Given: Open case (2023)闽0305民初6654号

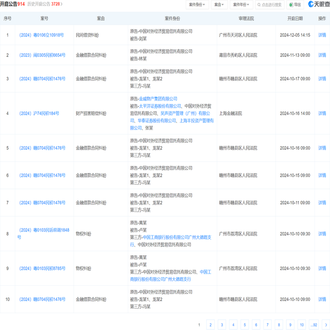Looking at the screenshot, I should point(42,55).
